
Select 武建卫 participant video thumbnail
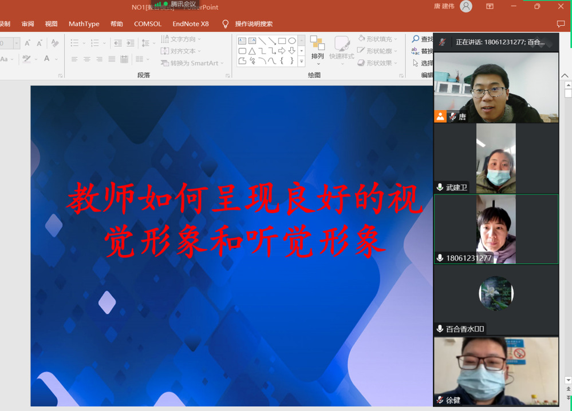pos(496,158)
